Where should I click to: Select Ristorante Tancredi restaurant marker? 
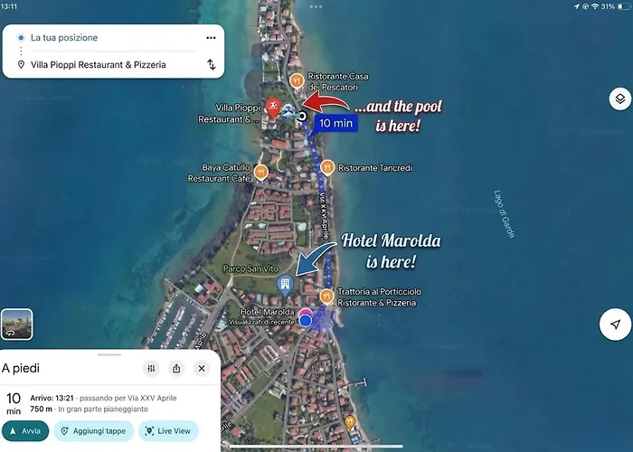(x=327, y=167)
